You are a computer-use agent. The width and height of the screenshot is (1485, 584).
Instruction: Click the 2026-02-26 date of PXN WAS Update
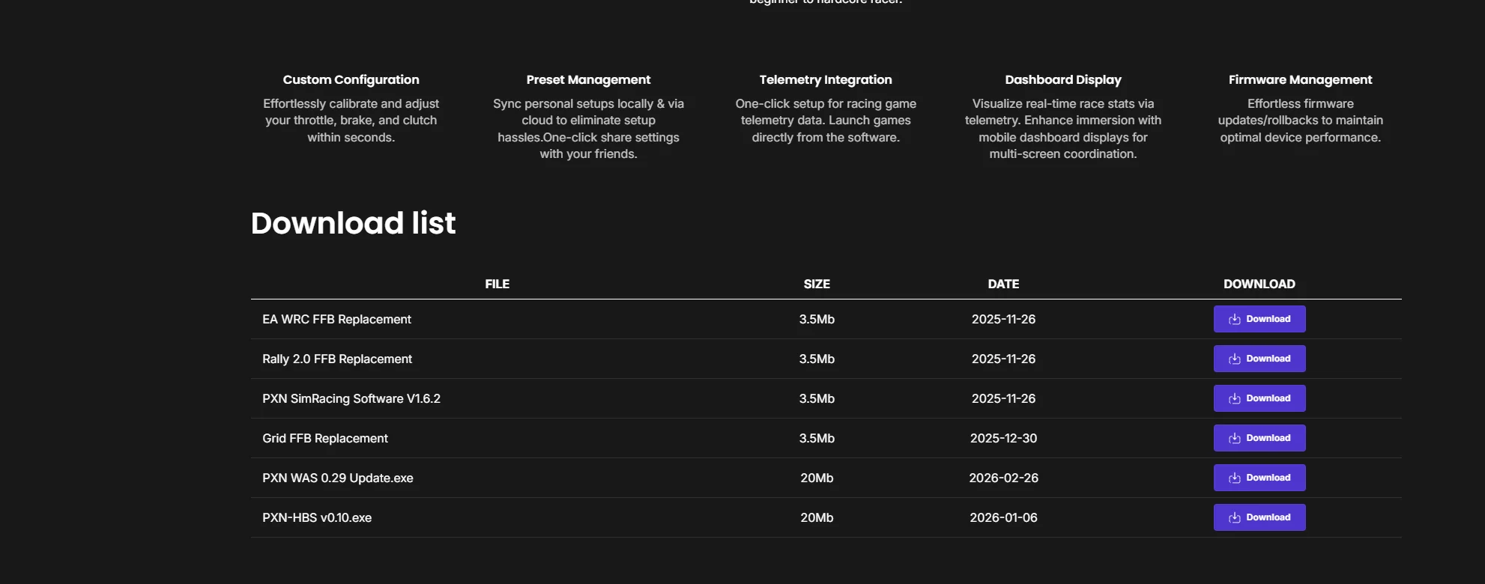click(1003, 478)
